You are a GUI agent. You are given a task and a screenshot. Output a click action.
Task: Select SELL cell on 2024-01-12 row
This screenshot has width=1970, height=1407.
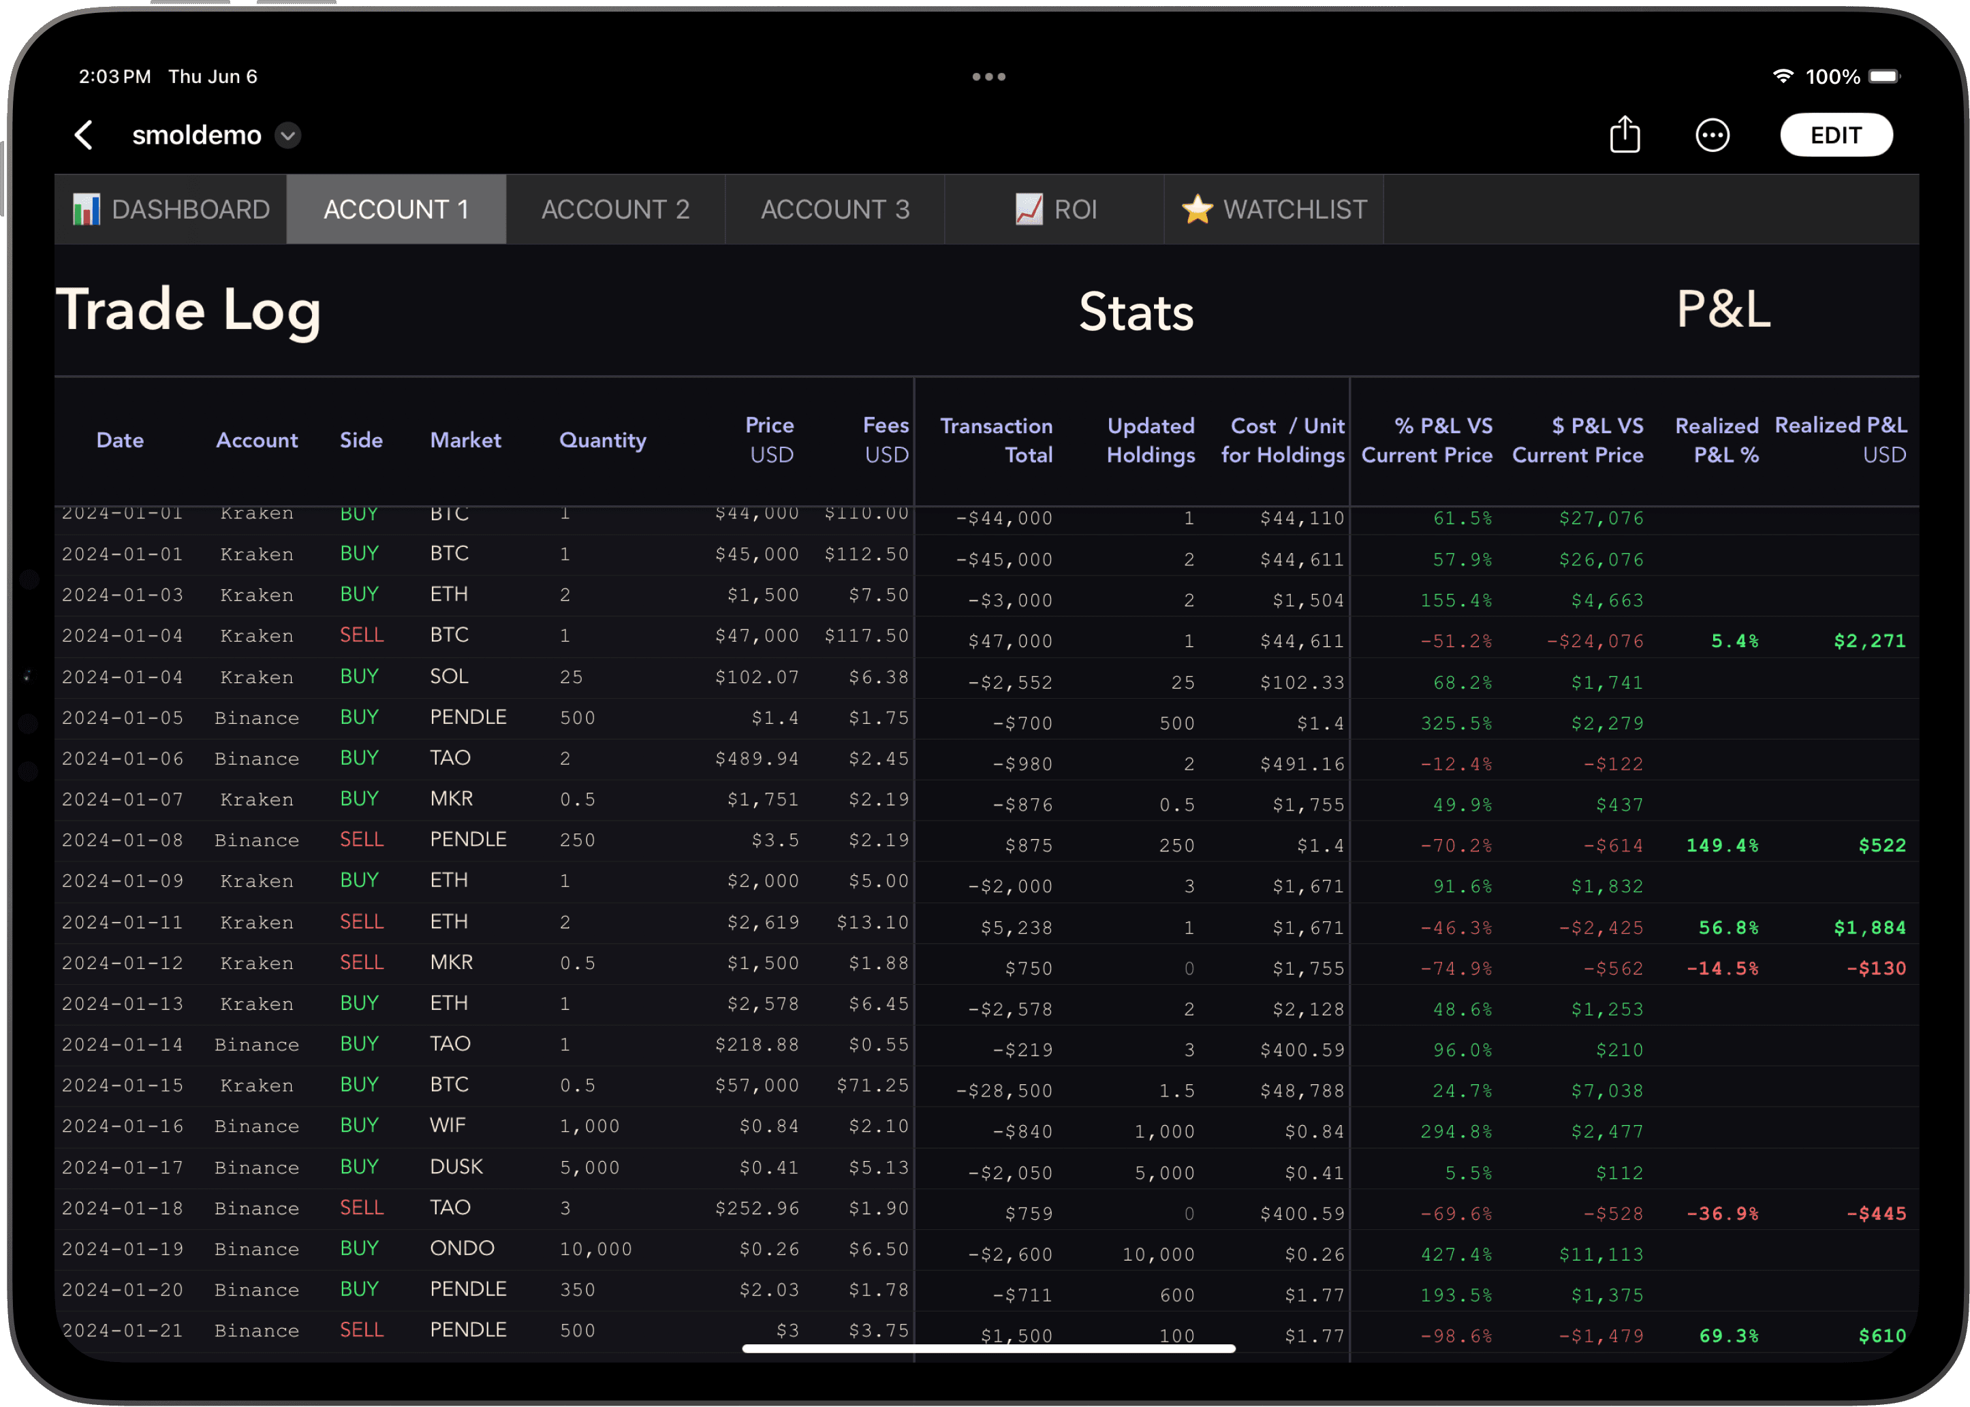tap(362, 962)
